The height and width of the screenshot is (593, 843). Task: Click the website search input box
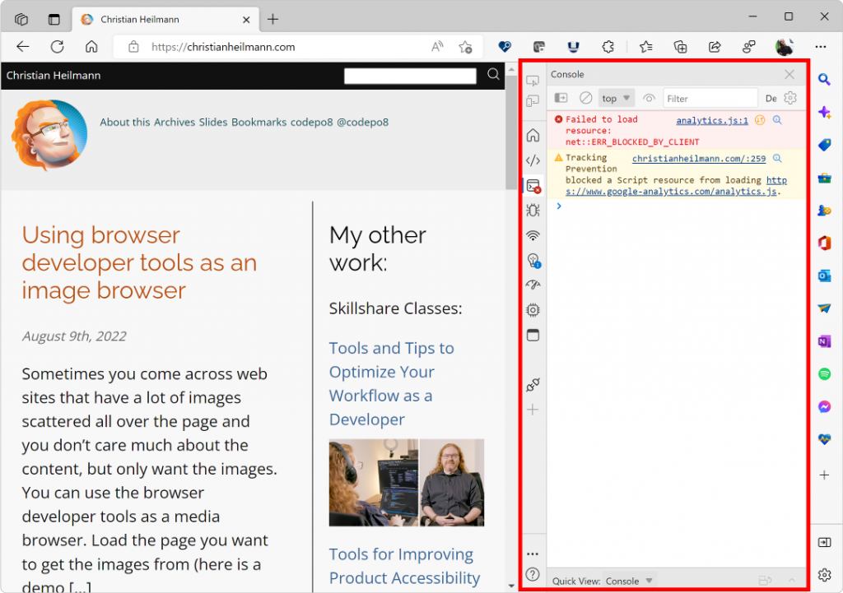click(410, 76)
